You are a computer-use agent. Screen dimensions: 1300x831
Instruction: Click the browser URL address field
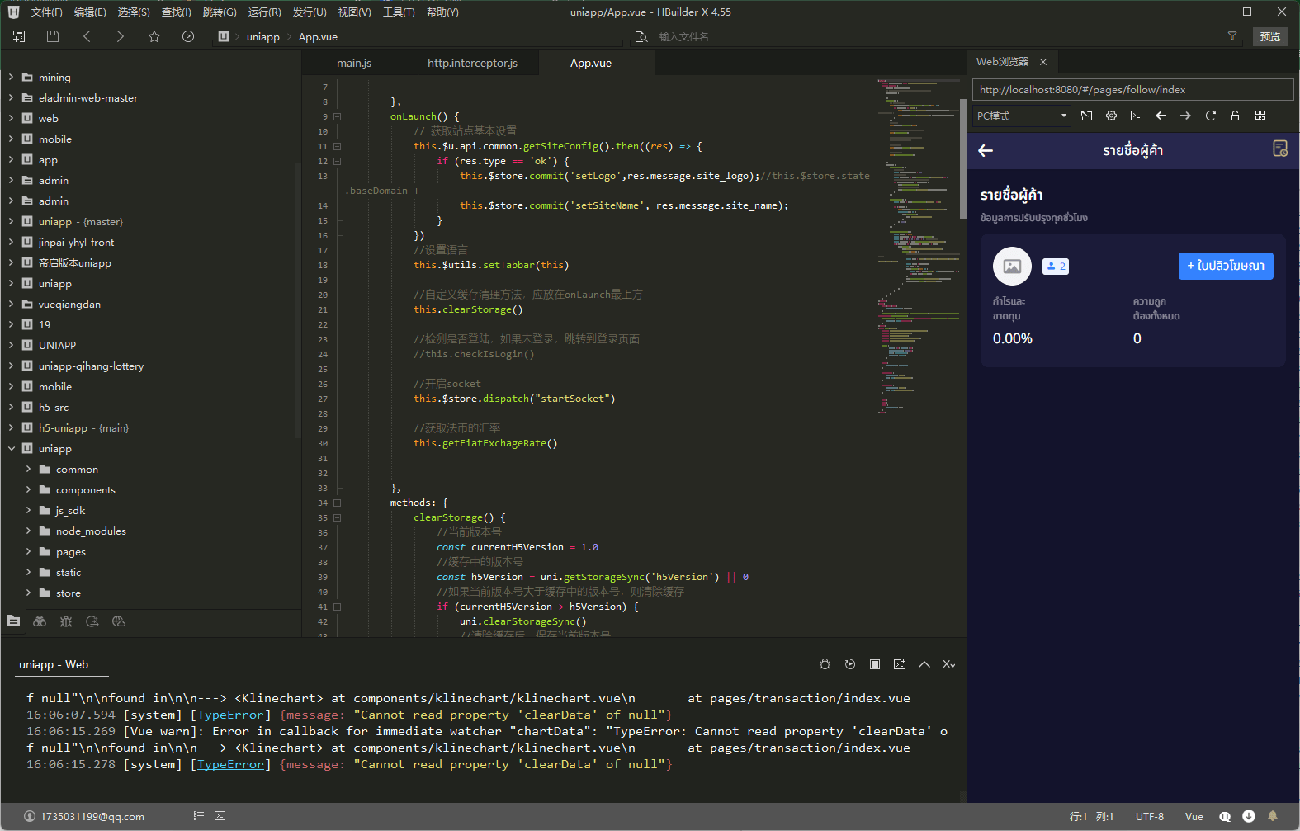pyautogui.click(x=1132, y=90)
